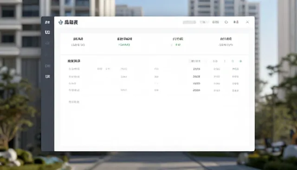Click the grey pill-shaped field in the header
The height and width of the screenshot is (170, 297).
[x=189, y=22]
